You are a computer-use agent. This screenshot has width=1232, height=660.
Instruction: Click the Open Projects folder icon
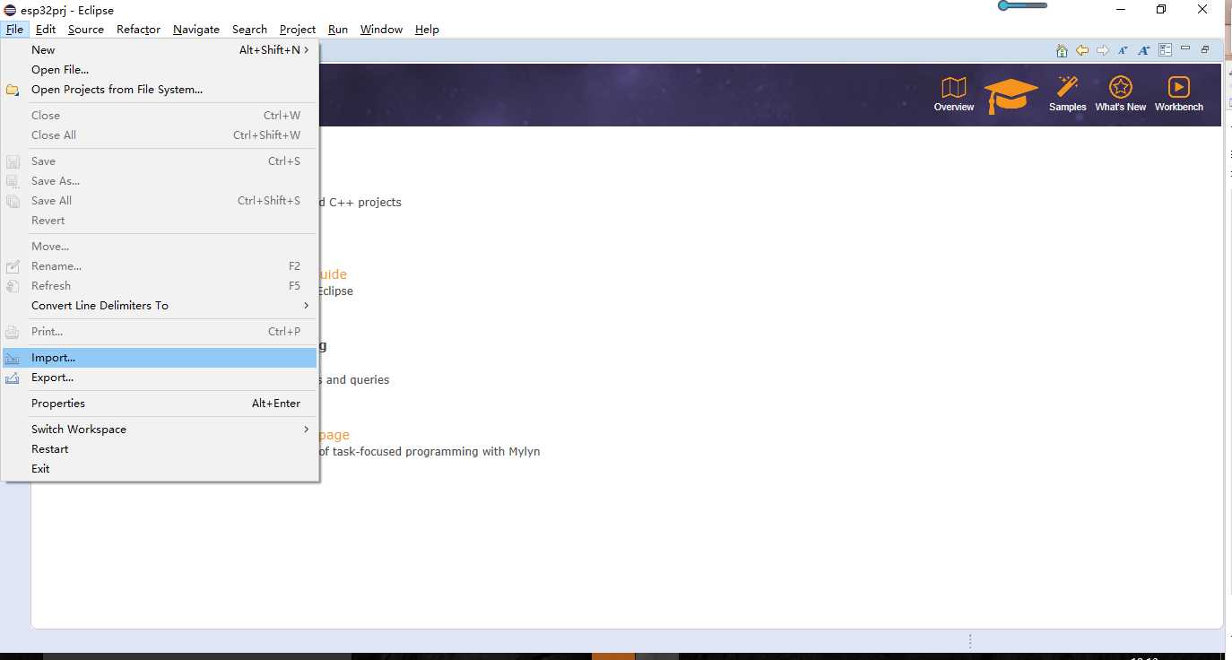(13, 90)
